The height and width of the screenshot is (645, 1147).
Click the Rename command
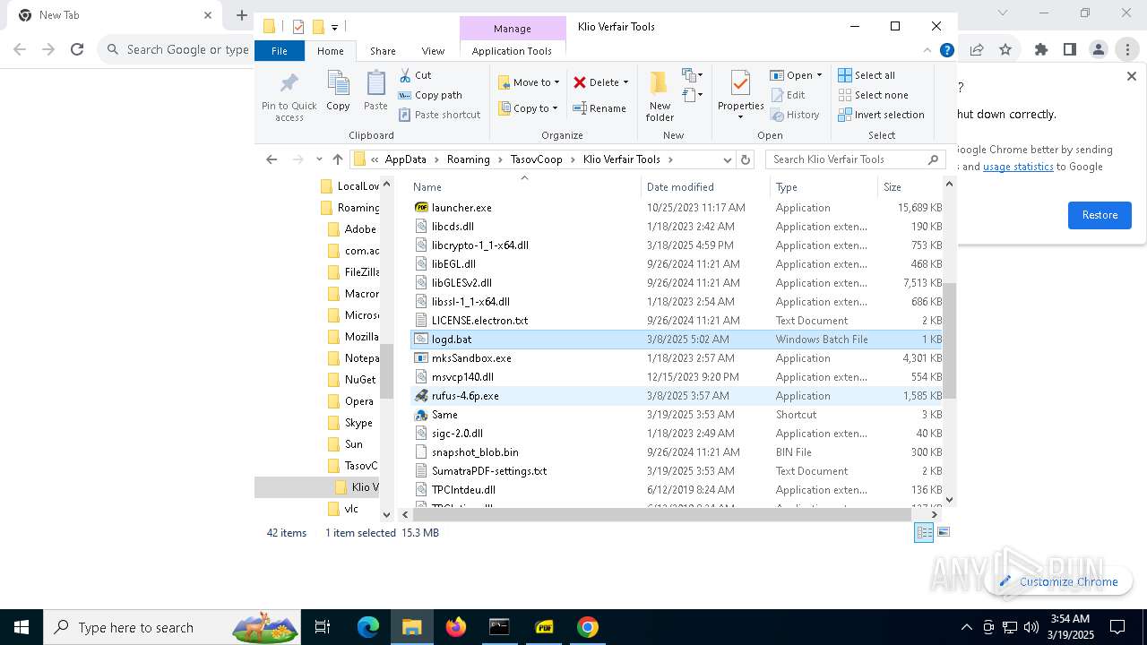(599, 108)
